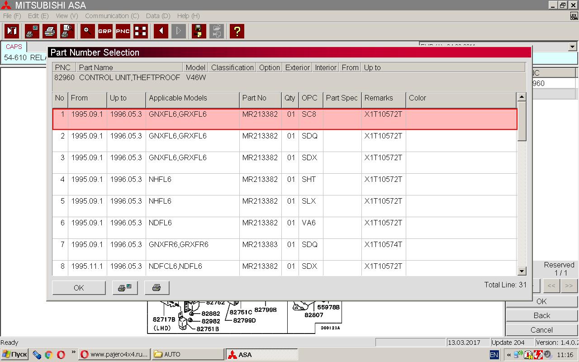The height and width of the screenshot is (362, 579).
Task: Click the printer button in the dialog footer
Action: pyautogui.click(x=157, y=288)
